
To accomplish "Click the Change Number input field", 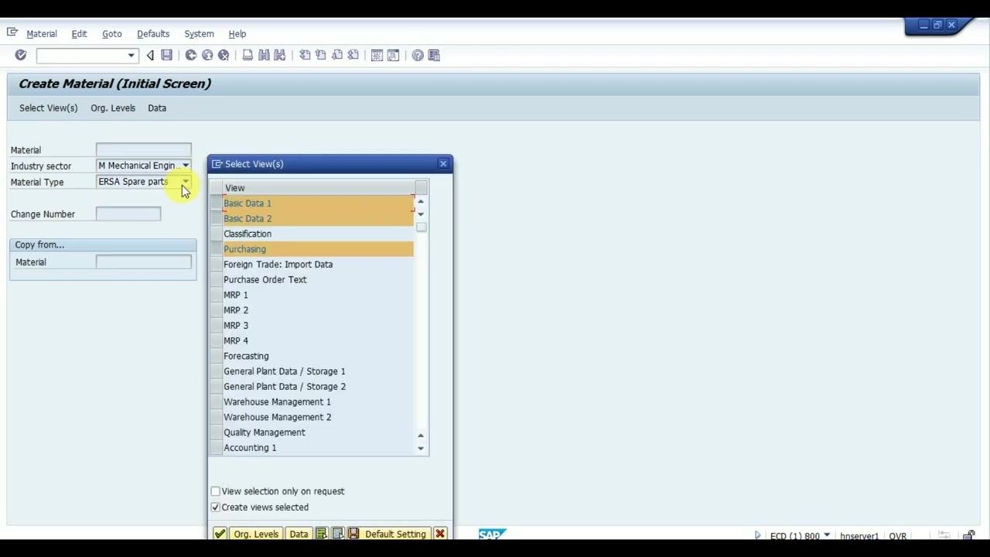I will pos(128,214).
